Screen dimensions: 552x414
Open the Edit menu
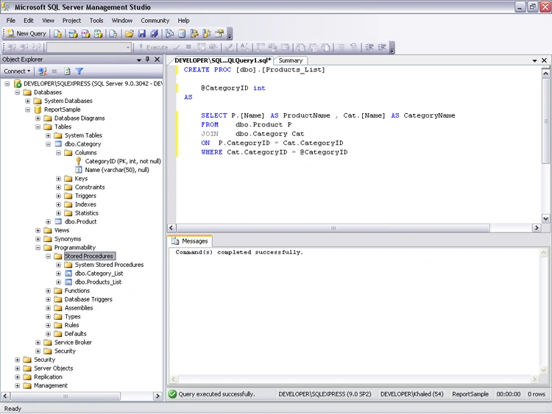(29, 21)
